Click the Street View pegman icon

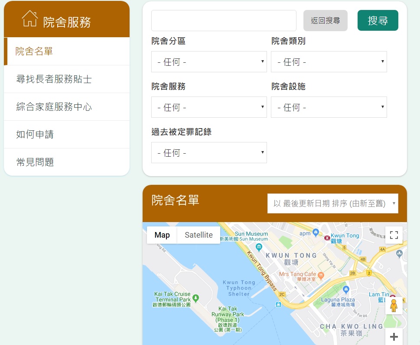pos(394,306)
